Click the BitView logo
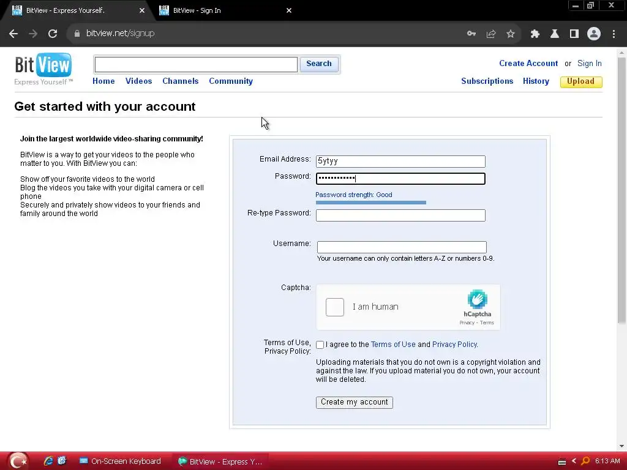 coord(43,69)
